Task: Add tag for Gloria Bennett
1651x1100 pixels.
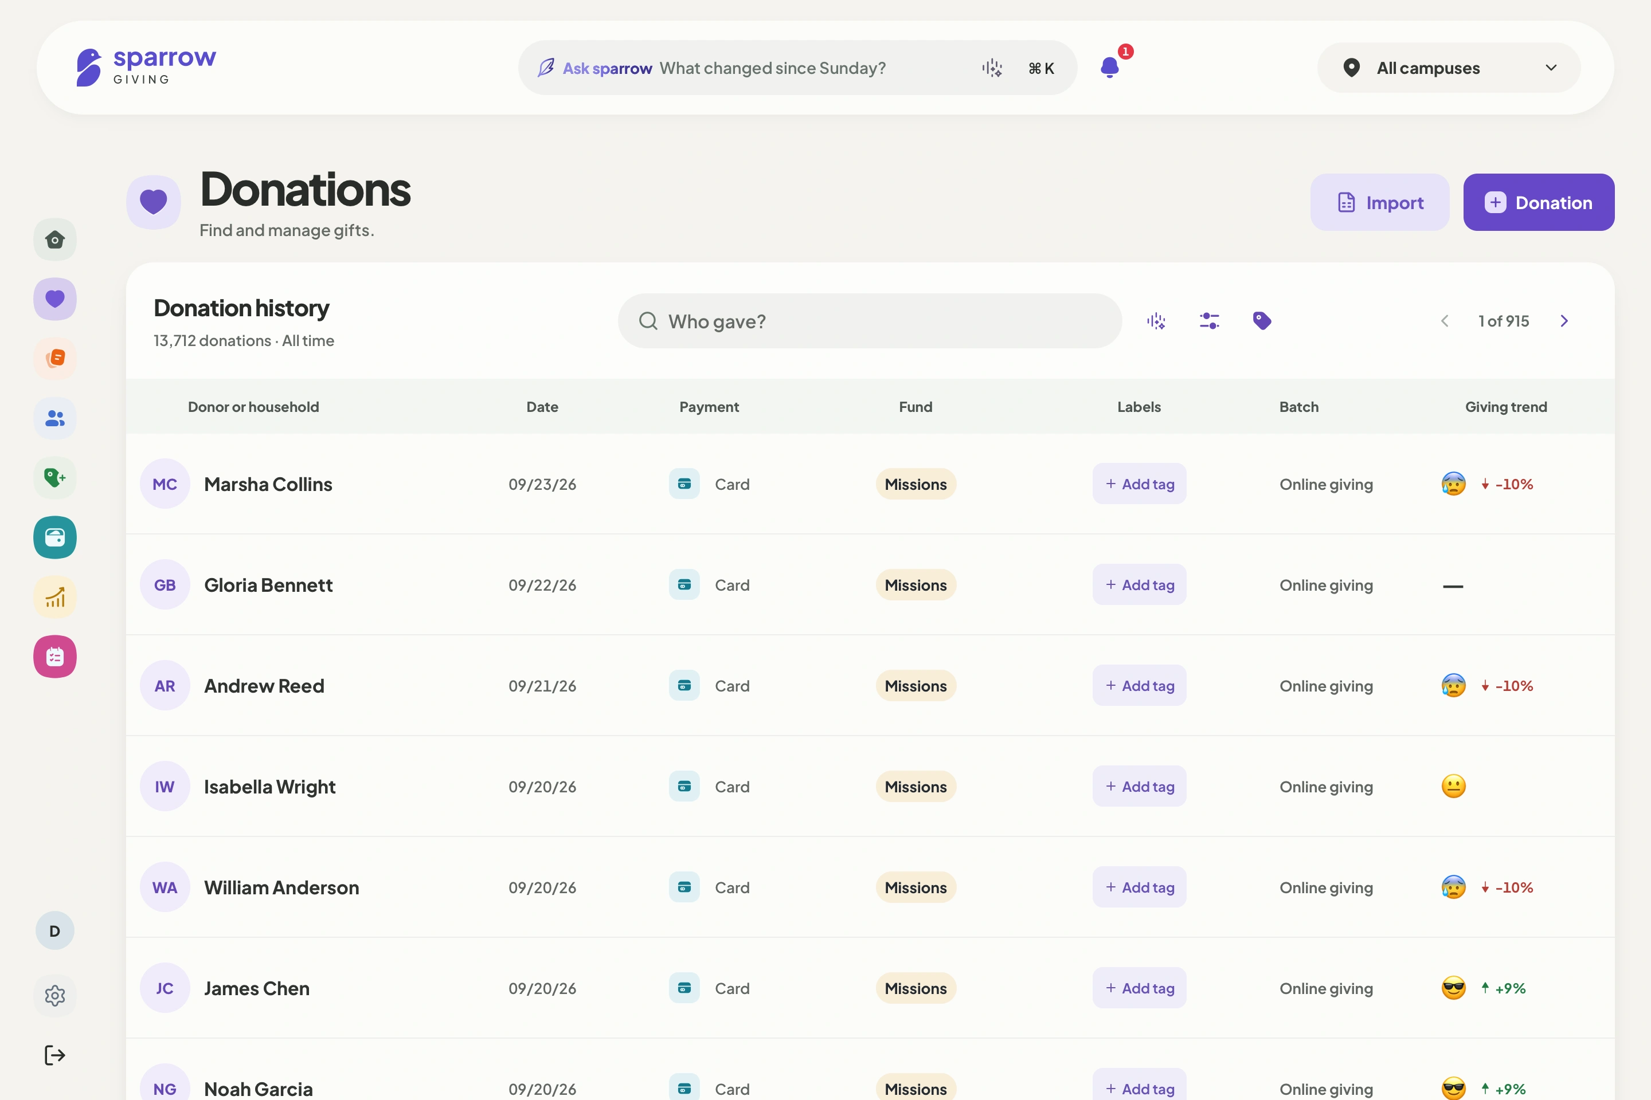Action: (x=1139, y=585)
